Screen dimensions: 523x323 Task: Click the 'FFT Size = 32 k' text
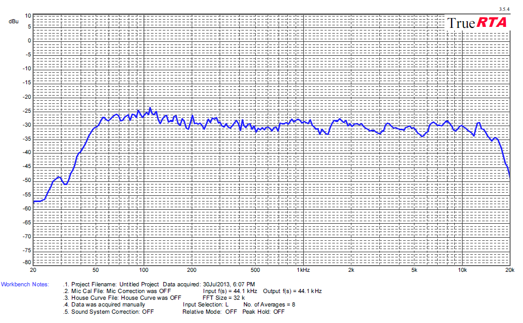pyautogui.click(x=223, y=298)
